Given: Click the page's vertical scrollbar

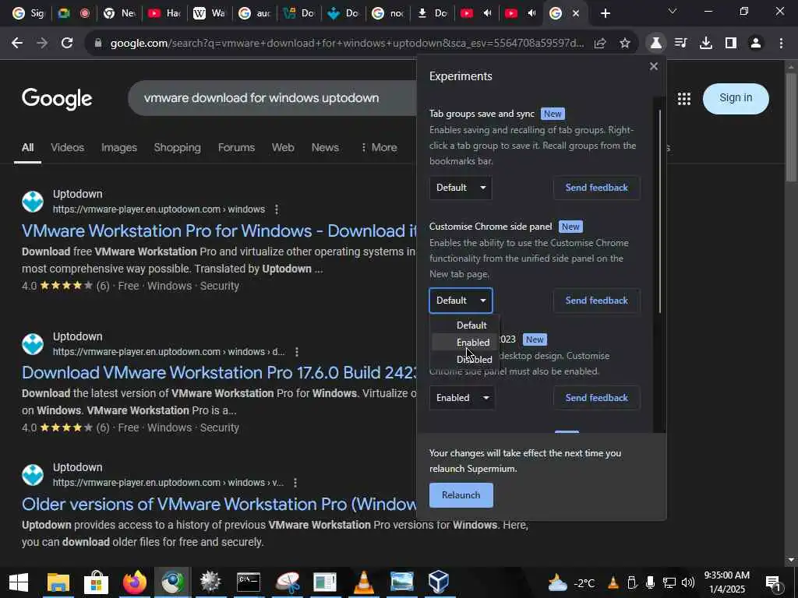Looking at the screenshot, I should click(x=790, y=126).
